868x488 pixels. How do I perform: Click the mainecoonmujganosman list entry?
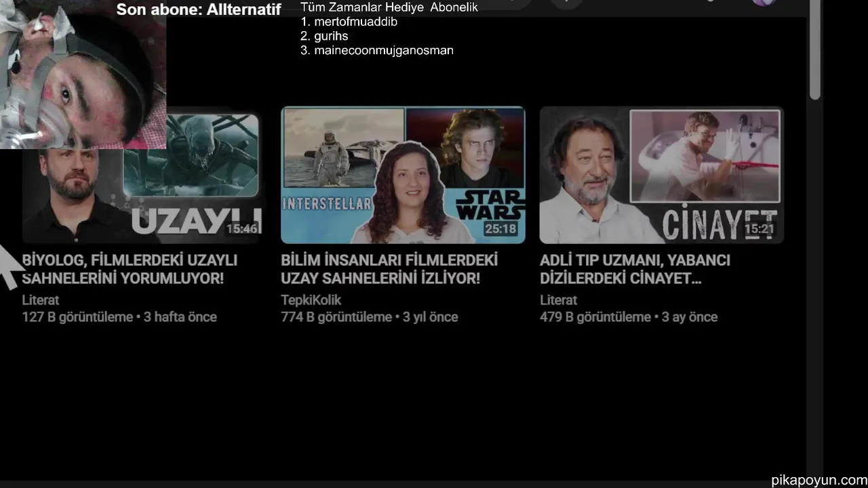click(x=377, y=50)
